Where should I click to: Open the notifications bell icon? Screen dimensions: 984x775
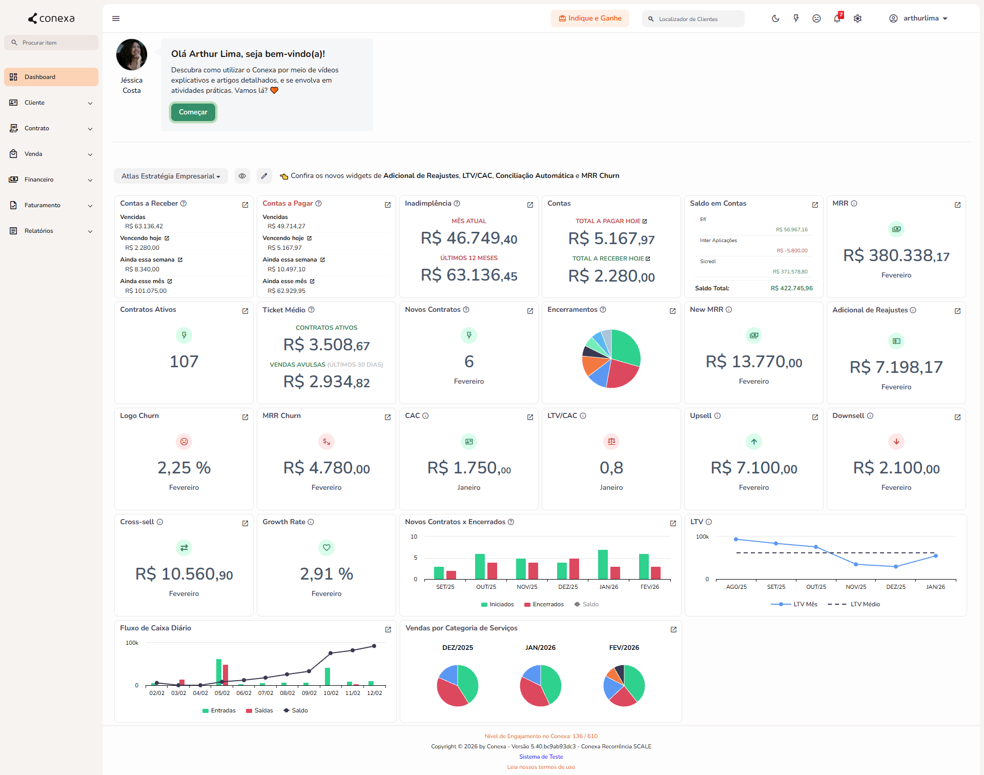pyautogui.click(x=836, y=18)
